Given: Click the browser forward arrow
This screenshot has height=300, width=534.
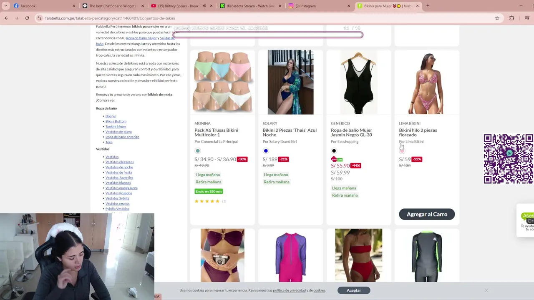Looking at the screenshot, I should 17,18.
